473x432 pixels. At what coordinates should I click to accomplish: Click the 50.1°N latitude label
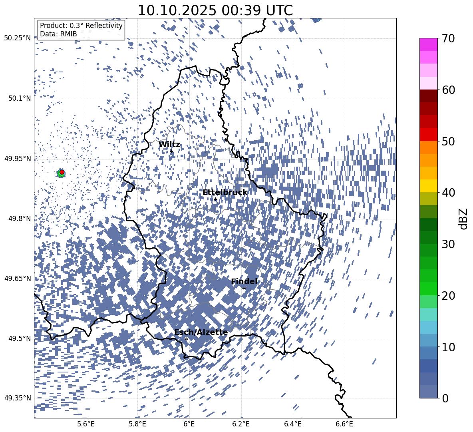[20, 98]
